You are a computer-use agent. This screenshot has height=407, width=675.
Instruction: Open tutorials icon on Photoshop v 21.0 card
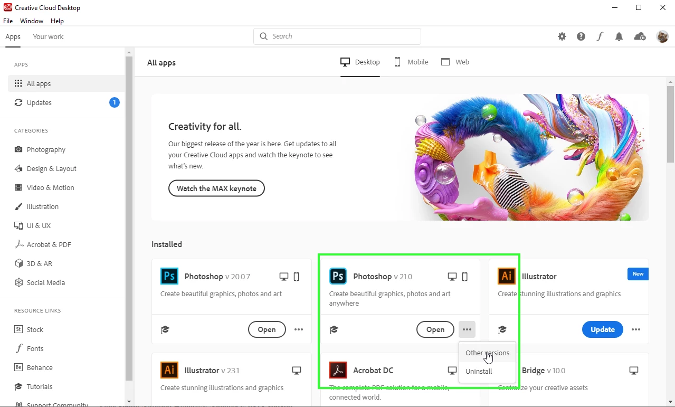[334, 329]
